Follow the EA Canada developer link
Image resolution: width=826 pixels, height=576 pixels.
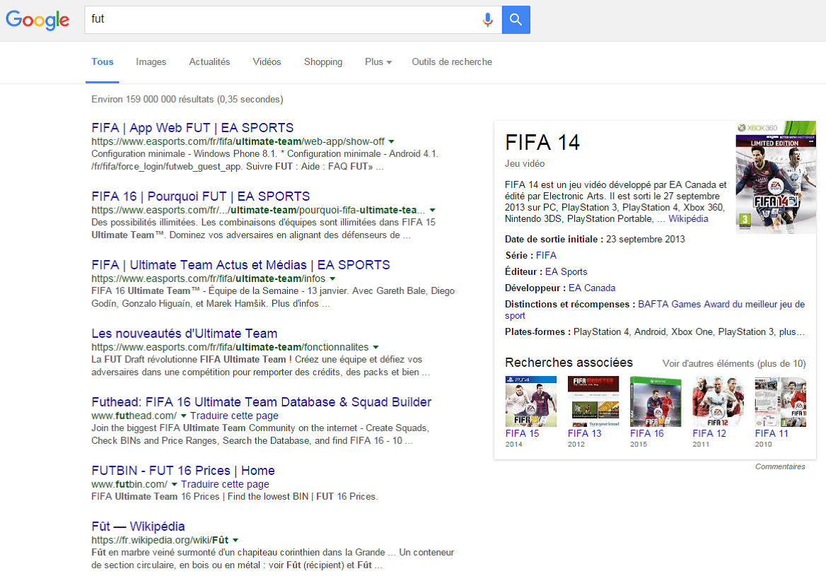click(592, 288)
